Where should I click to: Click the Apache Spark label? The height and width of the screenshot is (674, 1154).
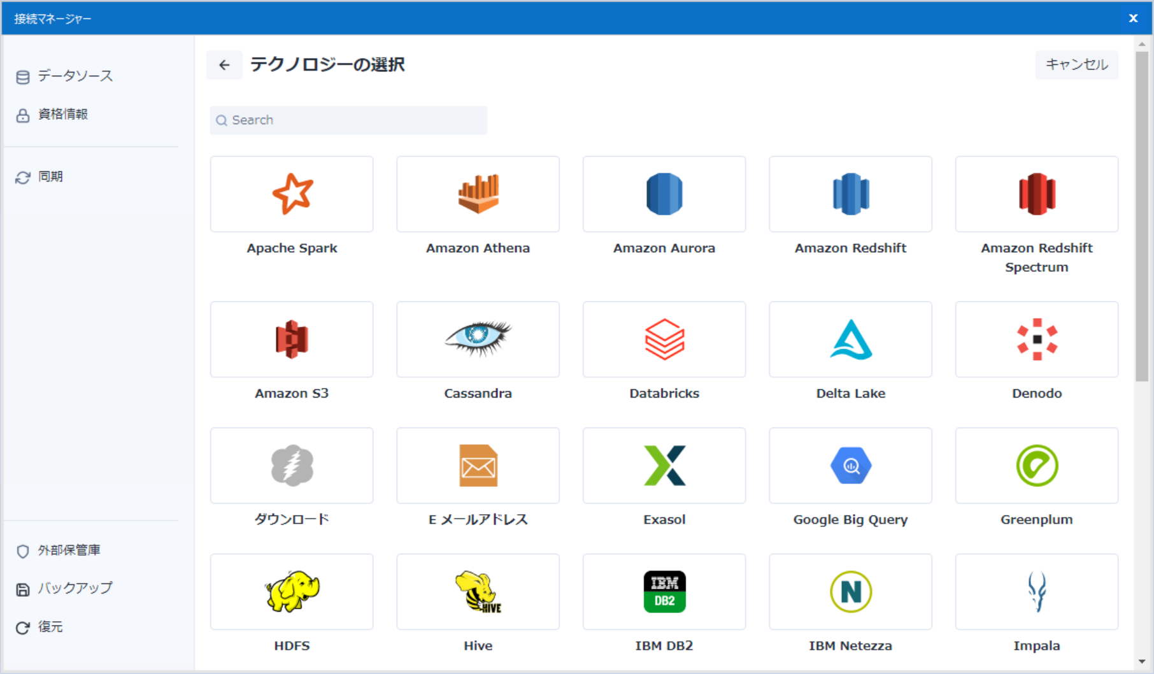[x=292, y=248]
